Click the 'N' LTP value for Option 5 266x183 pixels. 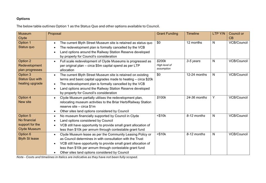[x=214, y=116]
